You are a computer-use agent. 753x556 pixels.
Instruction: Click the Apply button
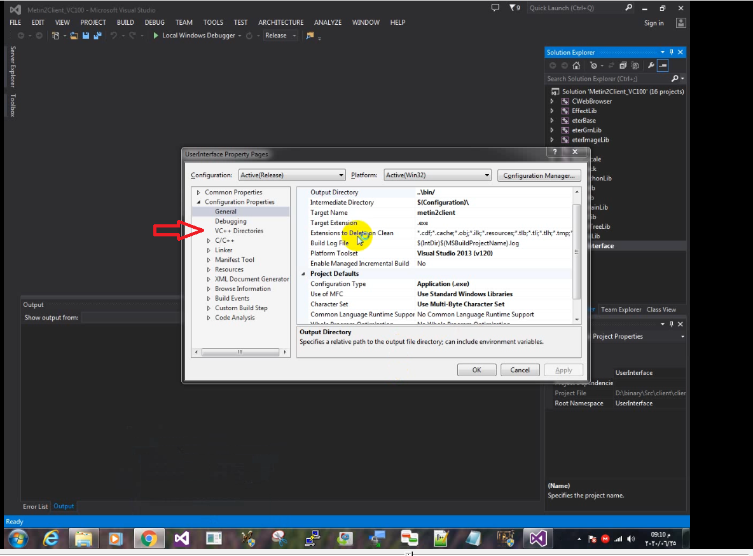click(x=563, y=370)
